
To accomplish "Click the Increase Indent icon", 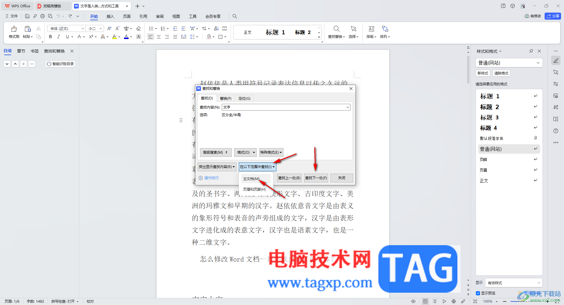I will (183, 28).
